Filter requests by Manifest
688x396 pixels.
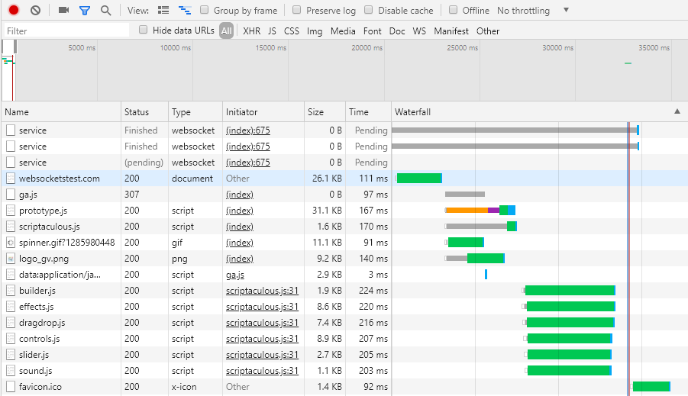[x=451, y=31]
